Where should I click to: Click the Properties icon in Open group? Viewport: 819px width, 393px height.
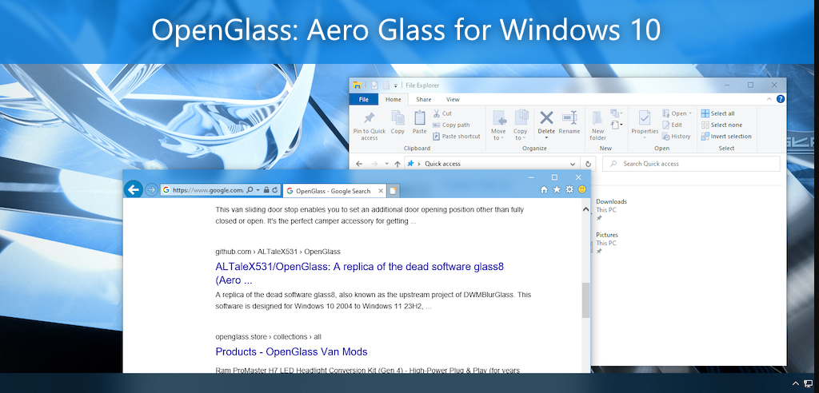tap(644, 118)
